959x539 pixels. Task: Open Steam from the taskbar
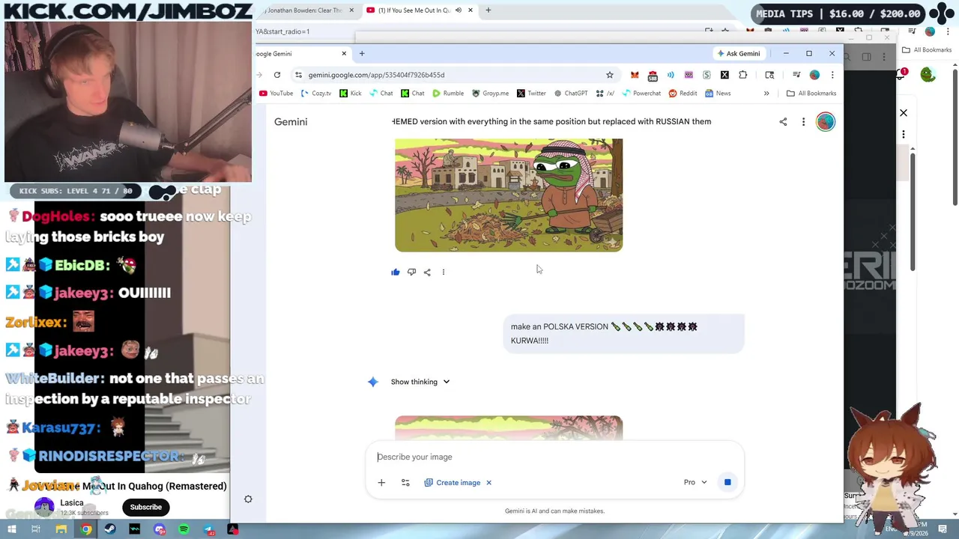click(x=110, y=529)
